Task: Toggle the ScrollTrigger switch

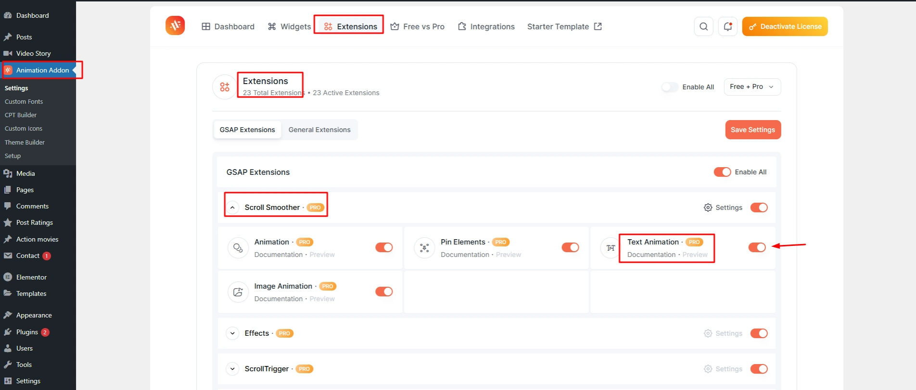Action: (759, 369)
